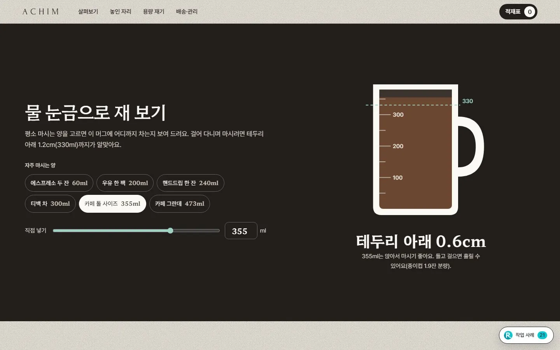Click the ml amount input showing 355
This screenshot has width=560, height=350.
(241, 231)
